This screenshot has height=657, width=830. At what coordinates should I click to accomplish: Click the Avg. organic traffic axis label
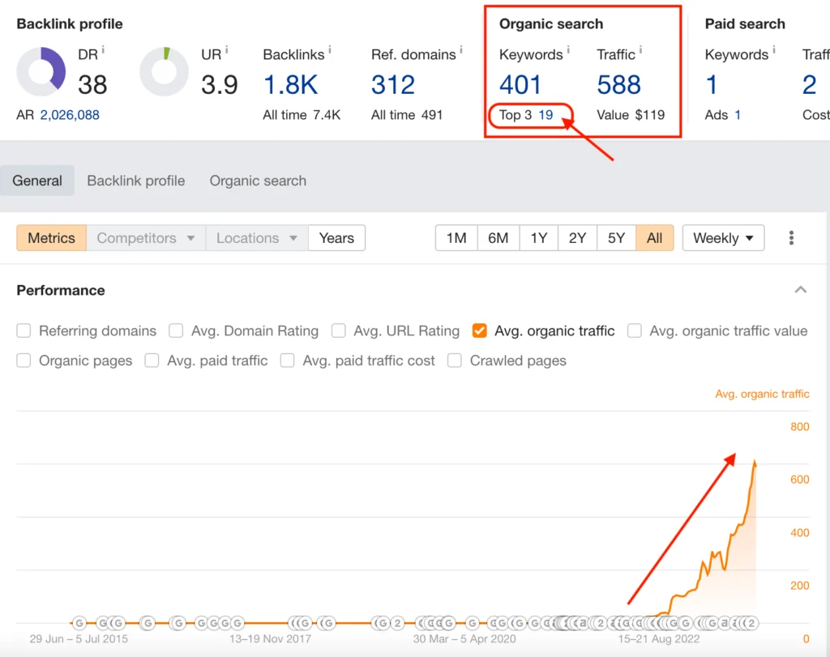[762, 394]
